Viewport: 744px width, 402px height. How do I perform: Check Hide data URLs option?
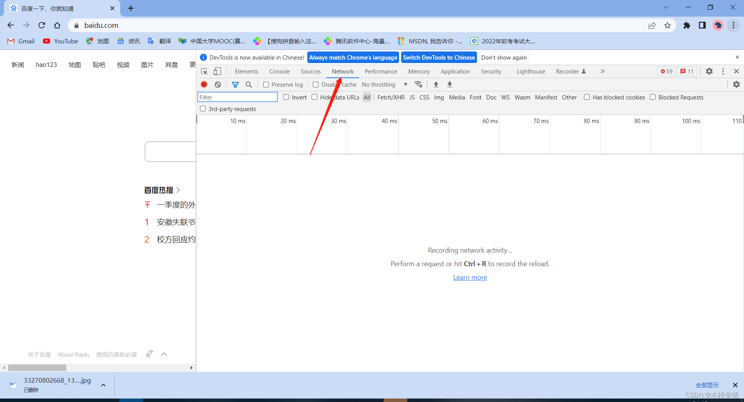(x=314, y=97)
